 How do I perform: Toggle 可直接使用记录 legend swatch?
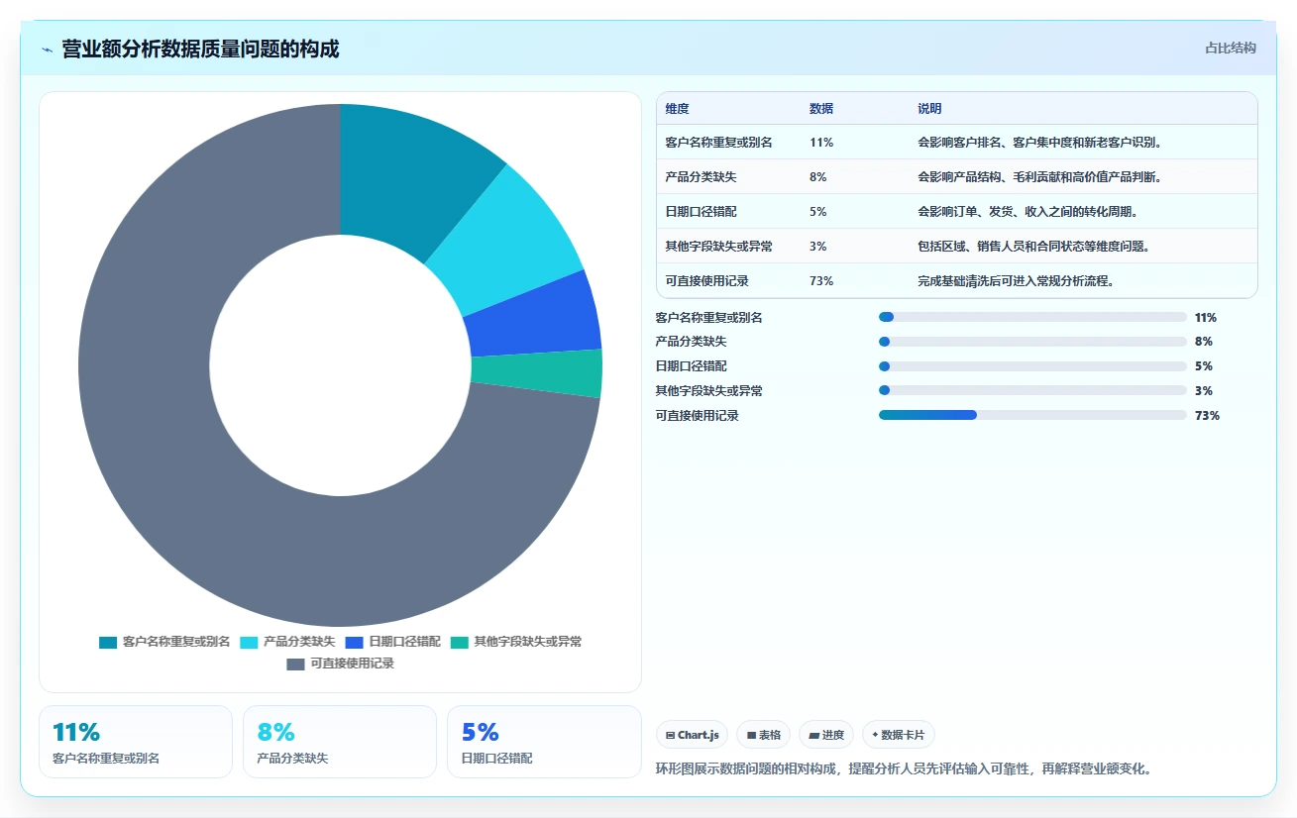[295, 664]
